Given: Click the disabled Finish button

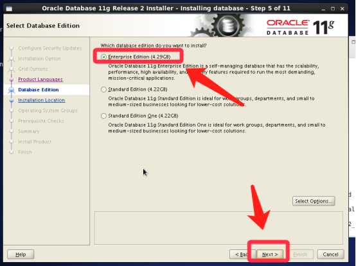Looking at the screenshot, I should coord(300,254).
